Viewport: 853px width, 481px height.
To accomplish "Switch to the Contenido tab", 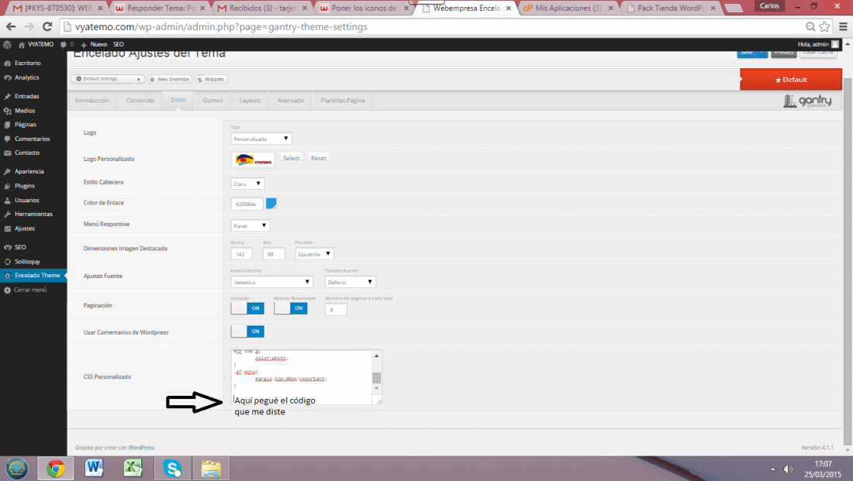I will coord(140,101).
